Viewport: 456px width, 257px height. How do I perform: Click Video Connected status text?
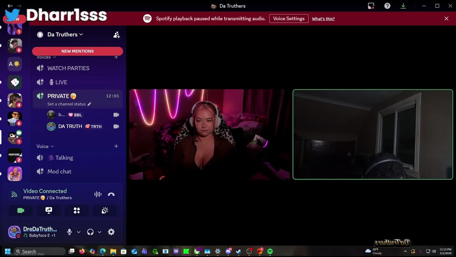(45, 191)
